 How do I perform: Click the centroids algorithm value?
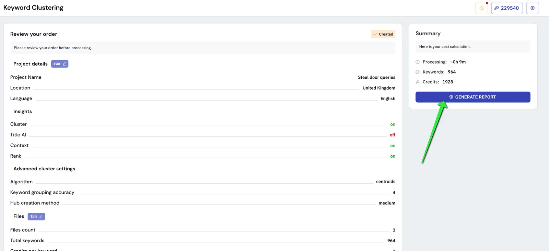tap(386, 182)
